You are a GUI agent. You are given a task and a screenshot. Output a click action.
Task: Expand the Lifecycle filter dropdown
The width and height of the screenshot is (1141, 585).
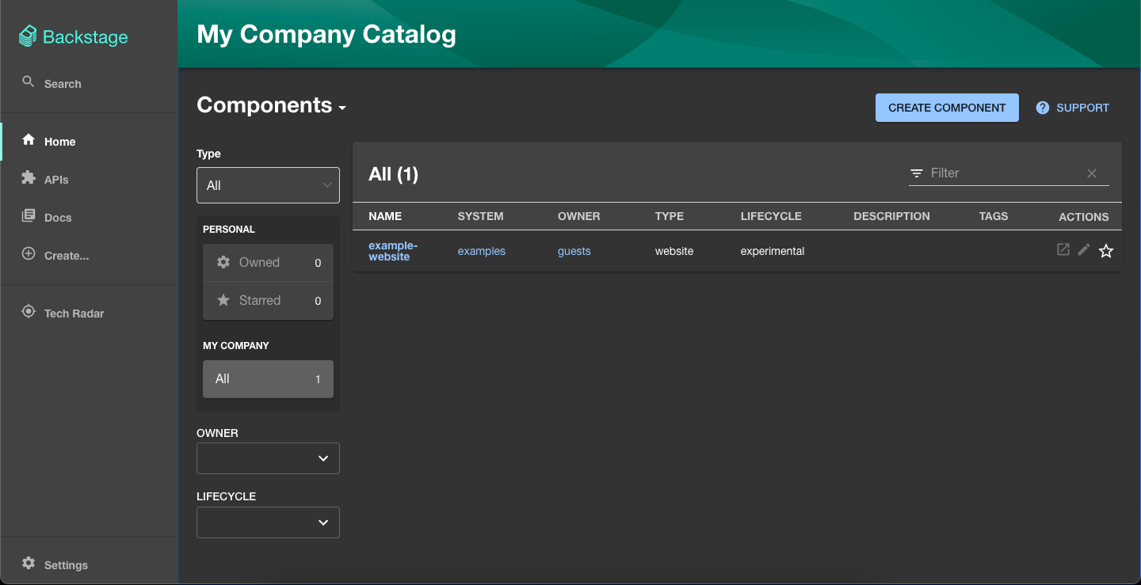tap(268, 522)
